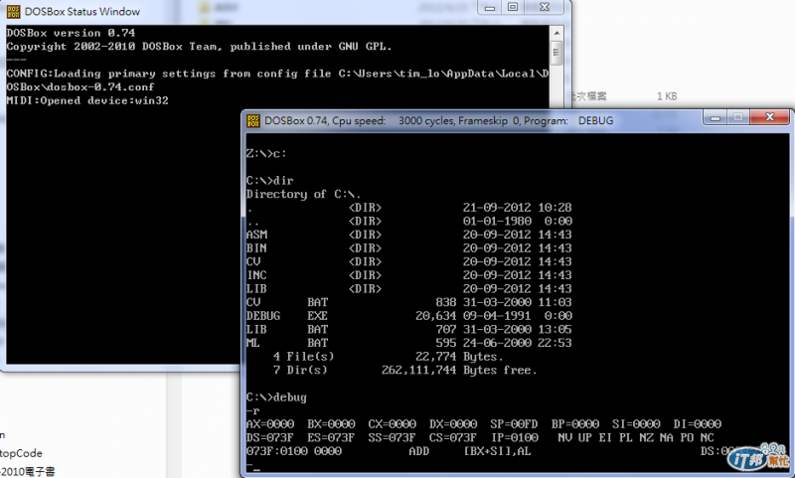Click the INC directory entry
This screenshot has height=478, width=795.
point(408,275)
